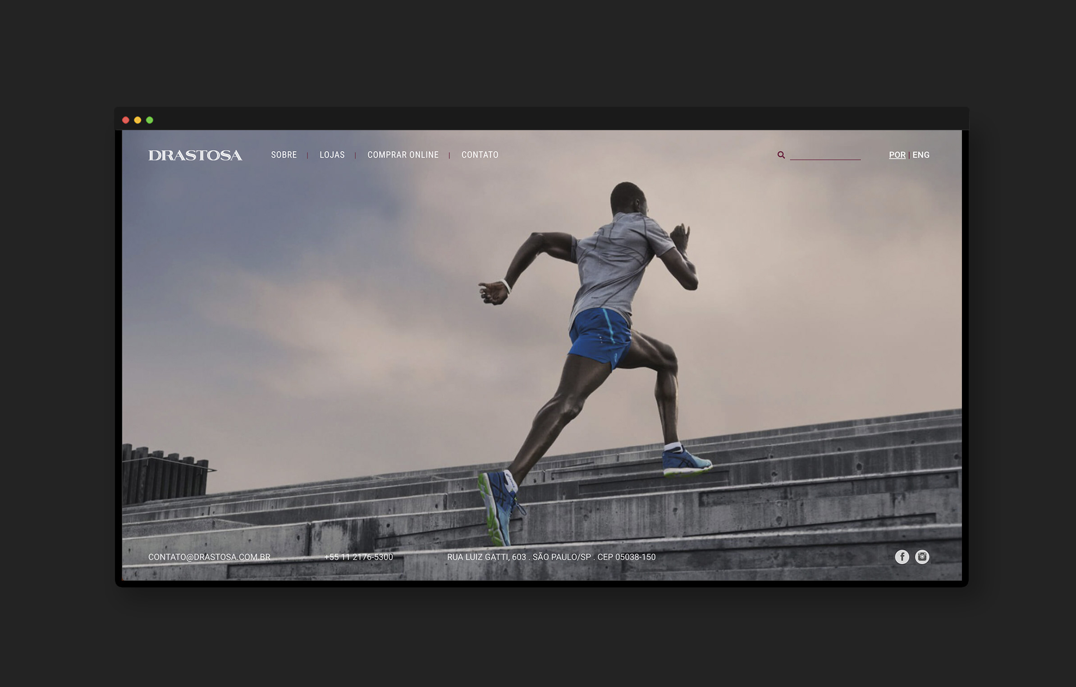Open the Facebook page icon
The image size is (1076, 687).
902,557
